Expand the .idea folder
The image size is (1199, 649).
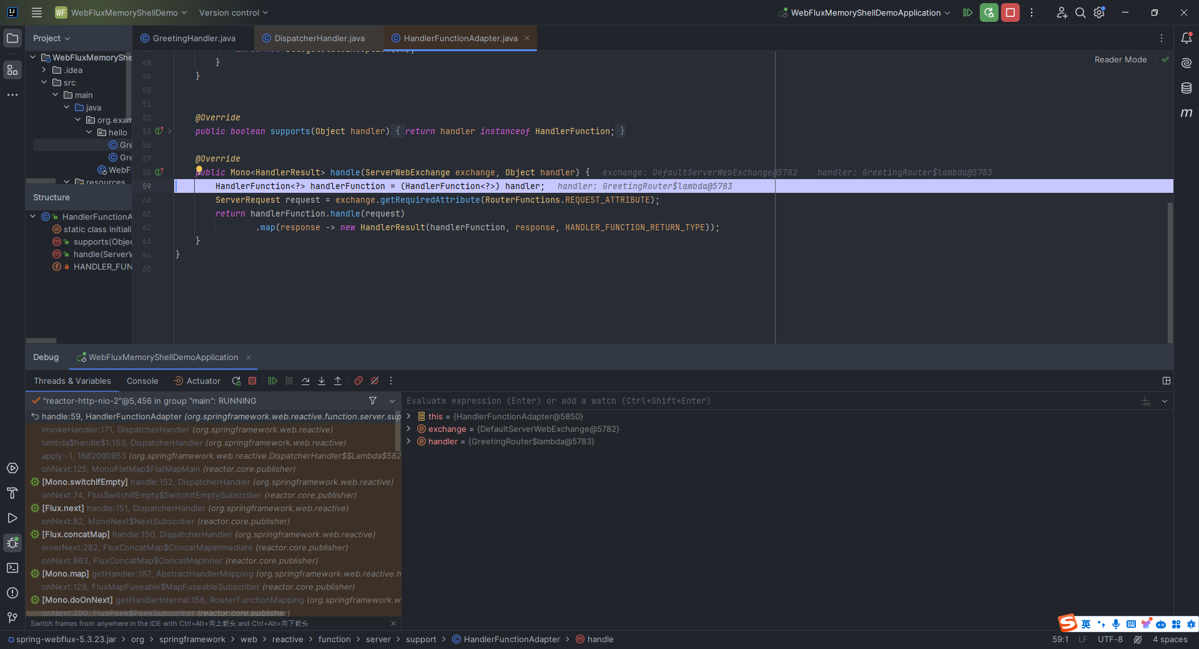(44, 70)
